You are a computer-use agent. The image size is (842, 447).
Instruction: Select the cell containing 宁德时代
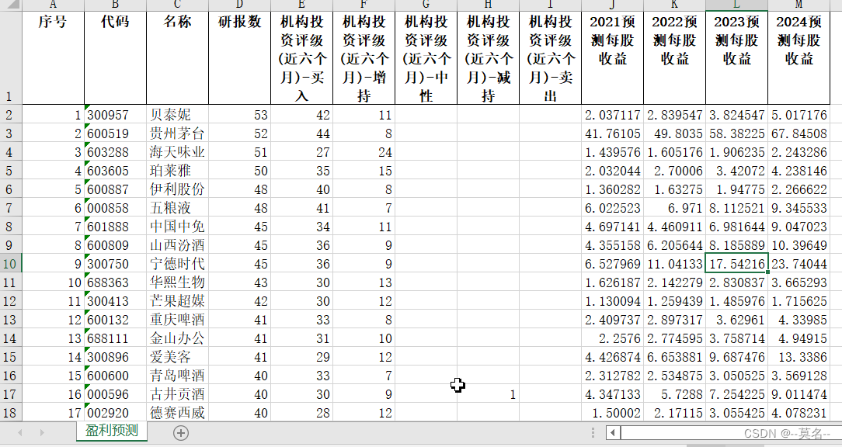pos(177,264)
